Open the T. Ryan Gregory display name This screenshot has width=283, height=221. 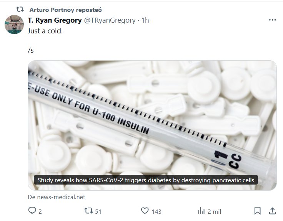pos(55,20)
